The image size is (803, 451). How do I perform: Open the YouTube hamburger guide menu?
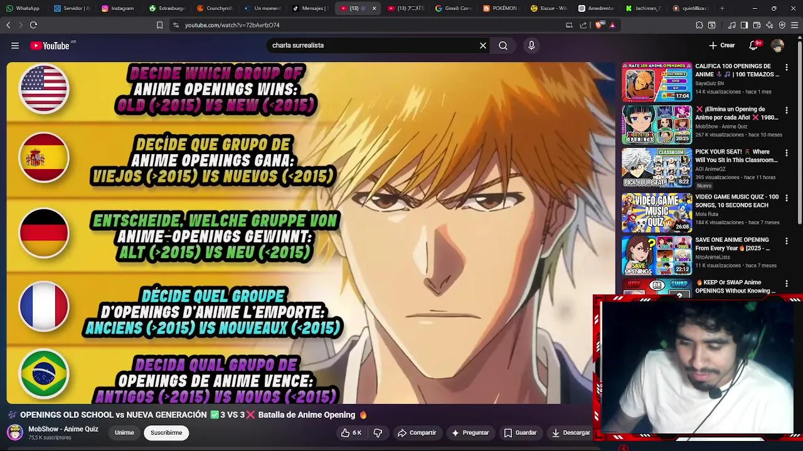(x=15, y=45)
